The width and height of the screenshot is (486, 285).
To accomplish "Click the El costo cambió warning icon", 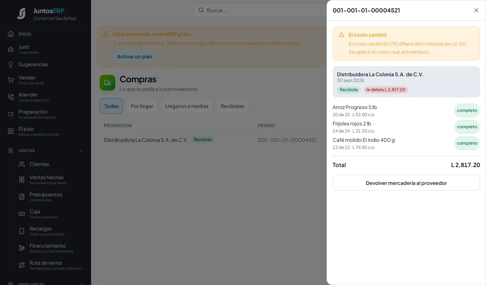I will point(342,35).
